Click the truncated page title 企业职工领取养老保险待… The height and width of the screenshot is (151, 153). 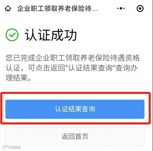pyautogui.click(x=58, y=9)
